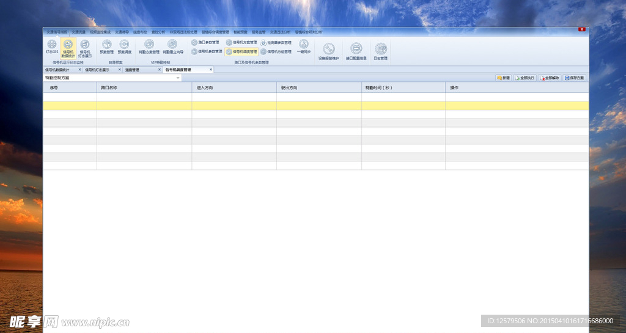Click the 保存方案 button

coord(575,78)
